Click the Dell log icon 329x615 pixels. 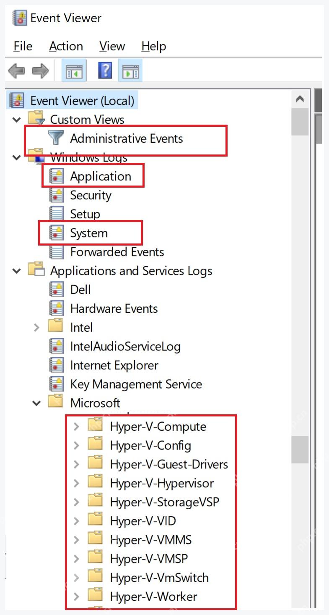pyautogui.click(x=56, y=289)
